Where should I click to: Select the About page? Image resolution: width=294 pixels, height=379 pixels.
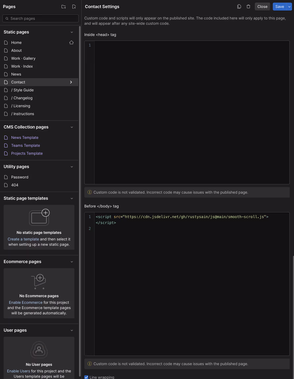point(39,50)
